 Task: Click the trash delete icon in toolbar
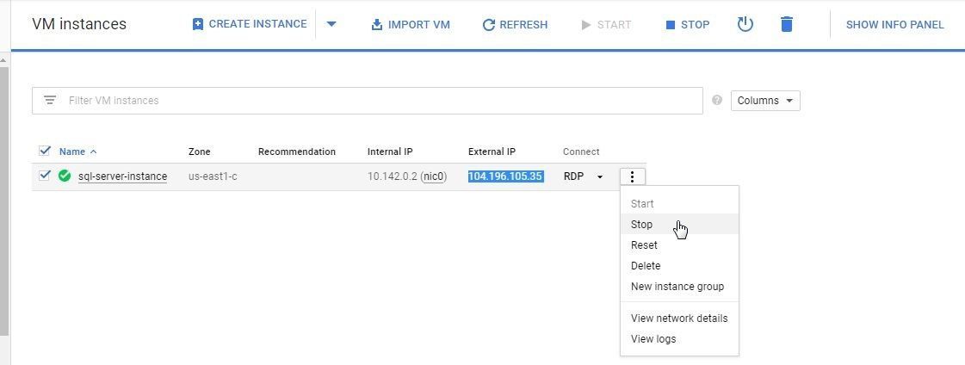(786, 24)
